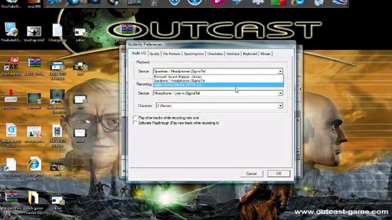
Task: Switch to the Spectrograms tab
Action: [x=194, y=54]
